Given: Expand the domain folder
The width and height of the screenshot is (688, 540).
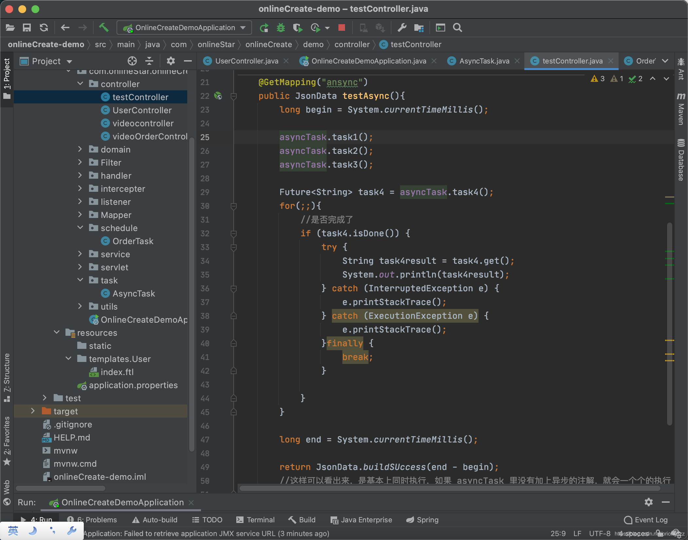Looking at the screenshot, I should point(80,149).
